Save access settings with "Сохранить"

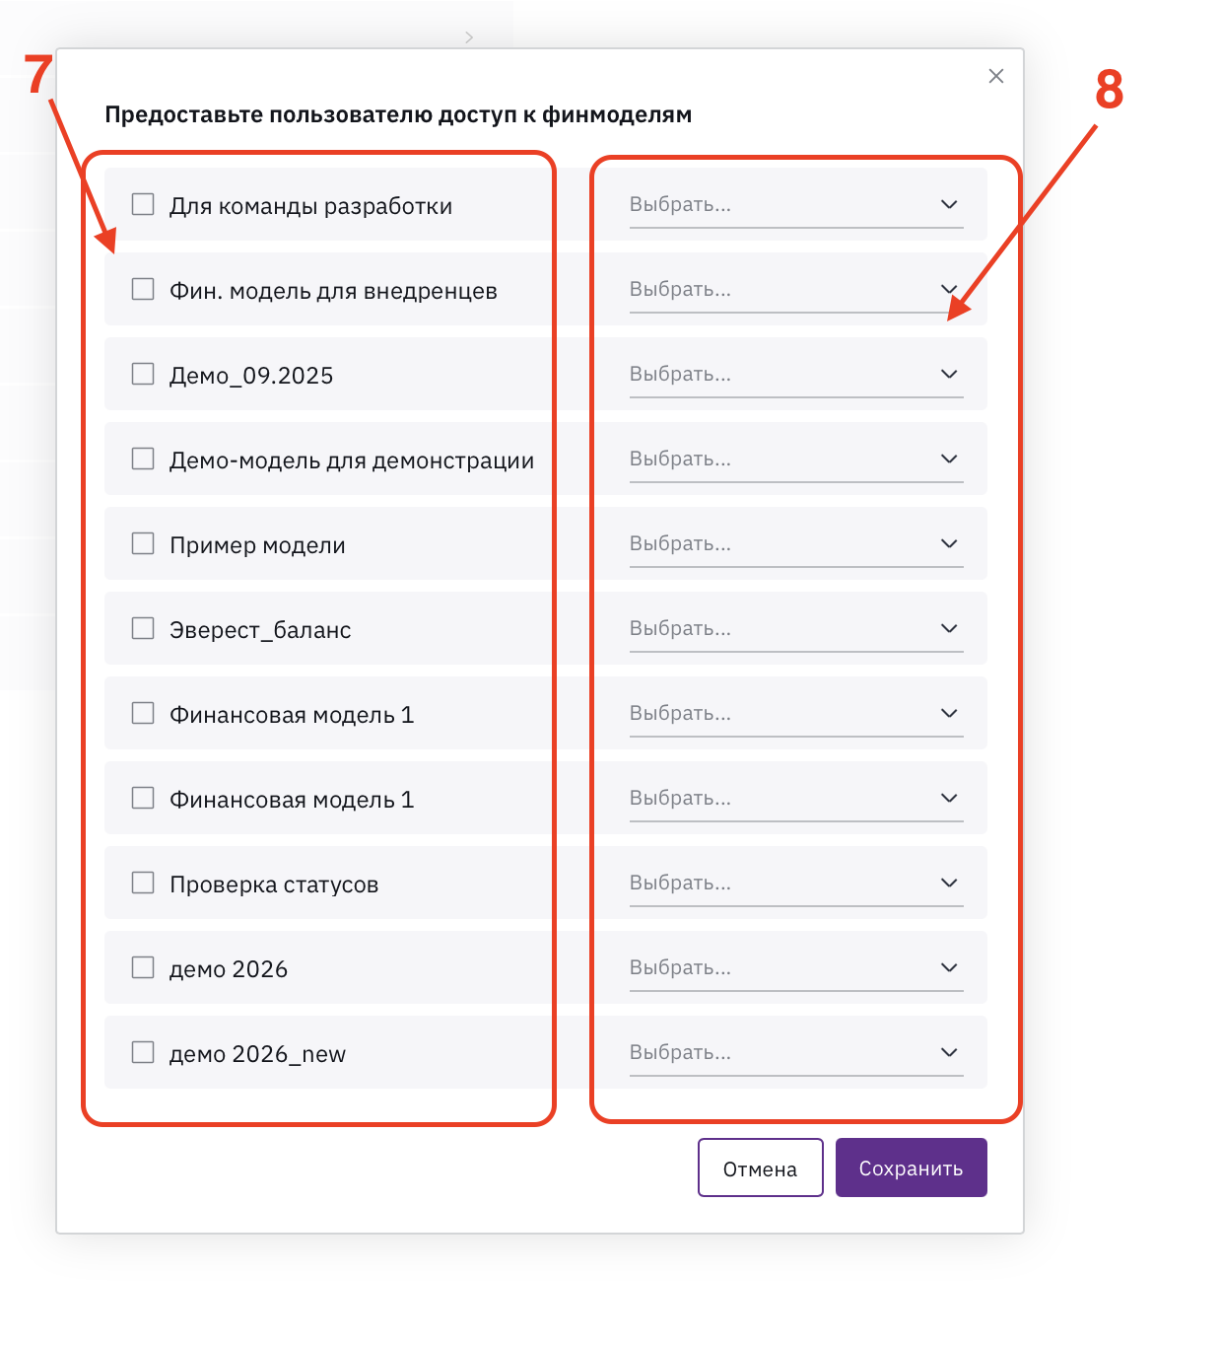[x=911, y=1168]
